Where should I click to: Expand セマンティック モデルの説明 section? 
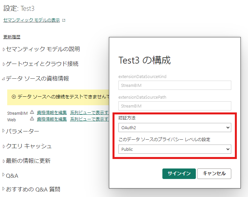[41, 49]
